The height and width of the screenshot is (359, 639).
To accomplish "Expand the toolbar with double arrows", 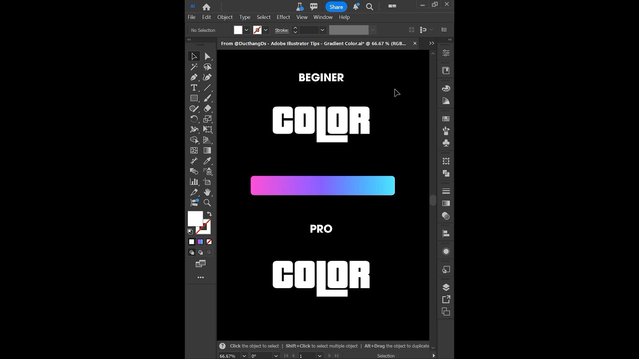I will point(189,39).
